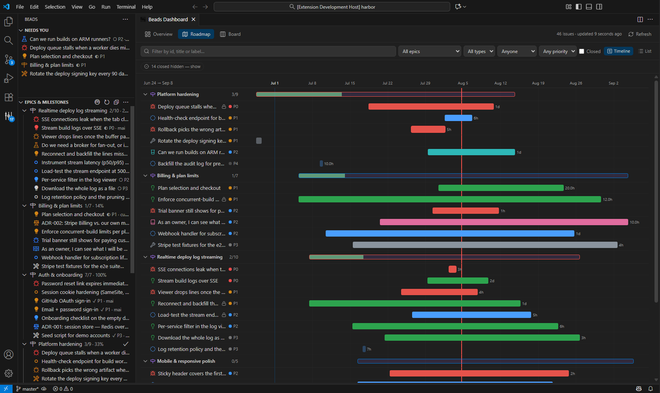Open Run and Debug view
Image resolution: width=660 pixels, height=393 pixels.
click(9, 78)
